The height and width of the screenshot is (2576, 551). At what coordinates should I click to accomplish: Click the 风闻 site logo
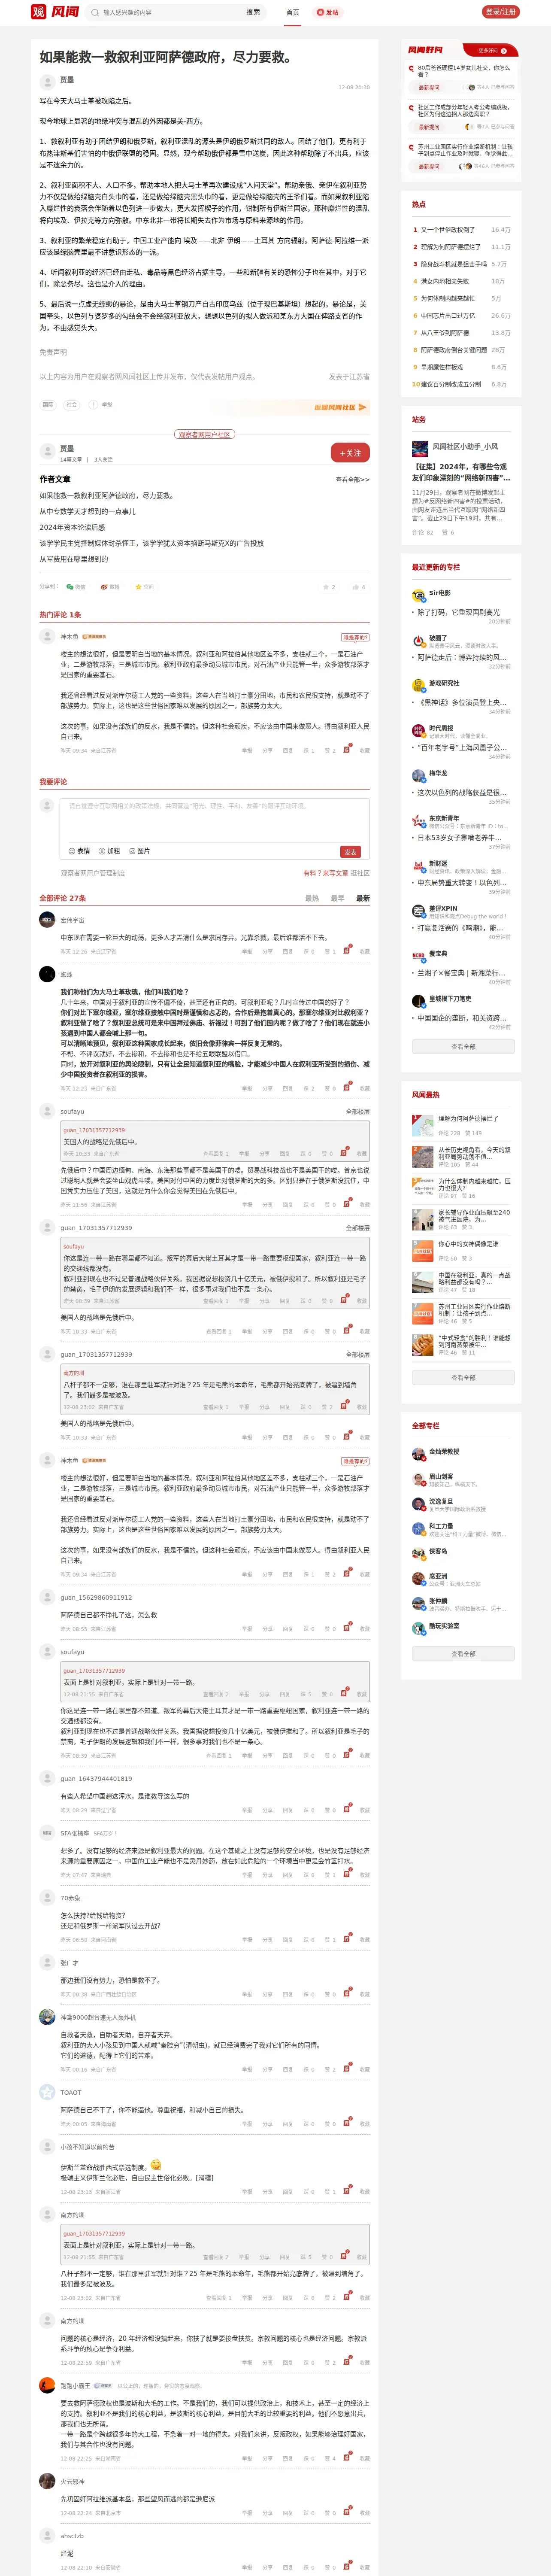tap(55, 12)
